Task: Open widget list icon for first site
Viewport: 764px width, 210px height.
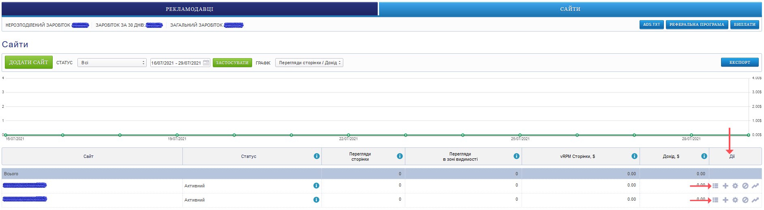Action: (x=715, y=186)
